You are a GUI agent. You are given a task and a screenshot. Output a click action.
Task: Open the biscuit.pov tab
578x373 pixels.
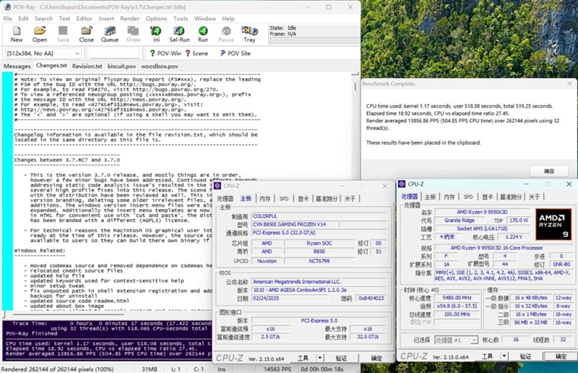121,66
